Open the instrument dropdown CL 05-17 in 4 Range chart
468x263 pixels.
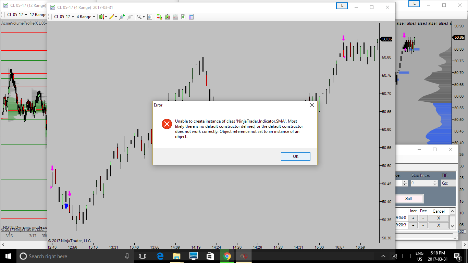(x=64, y=17)
